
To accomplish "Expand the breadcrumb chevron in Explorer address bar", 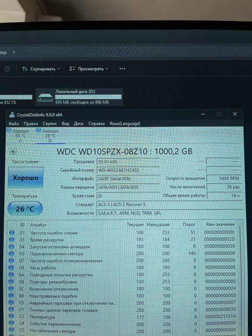I will click(x=14, y=52).
